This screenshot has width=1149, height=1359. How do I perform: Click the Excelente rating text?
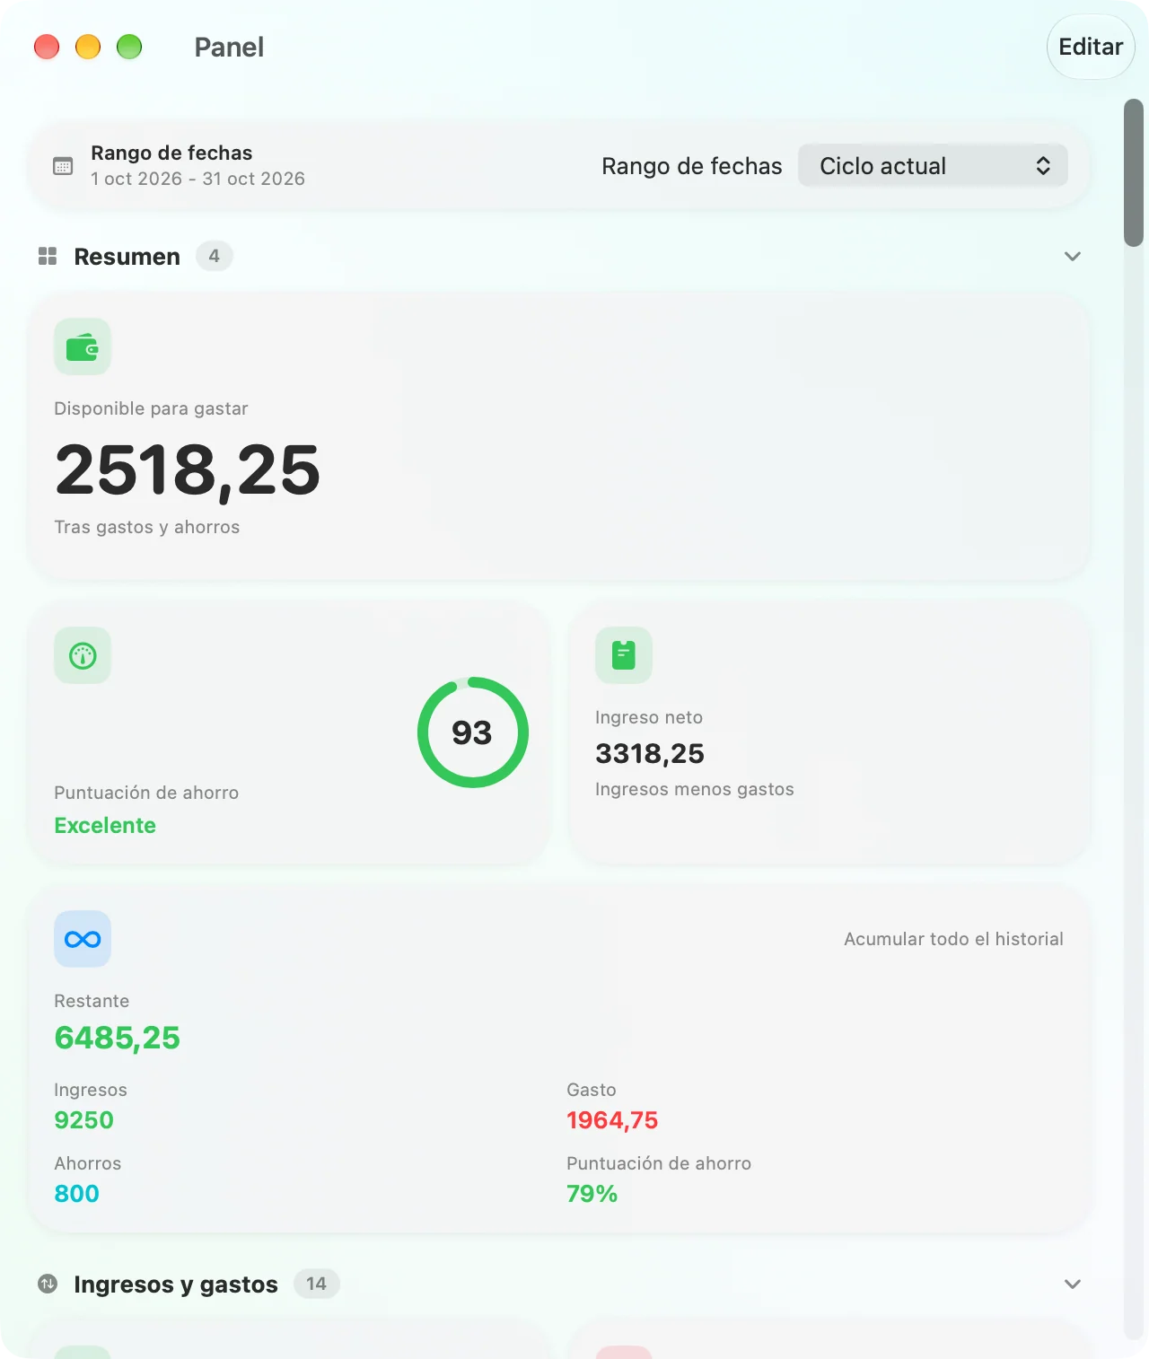105,825
